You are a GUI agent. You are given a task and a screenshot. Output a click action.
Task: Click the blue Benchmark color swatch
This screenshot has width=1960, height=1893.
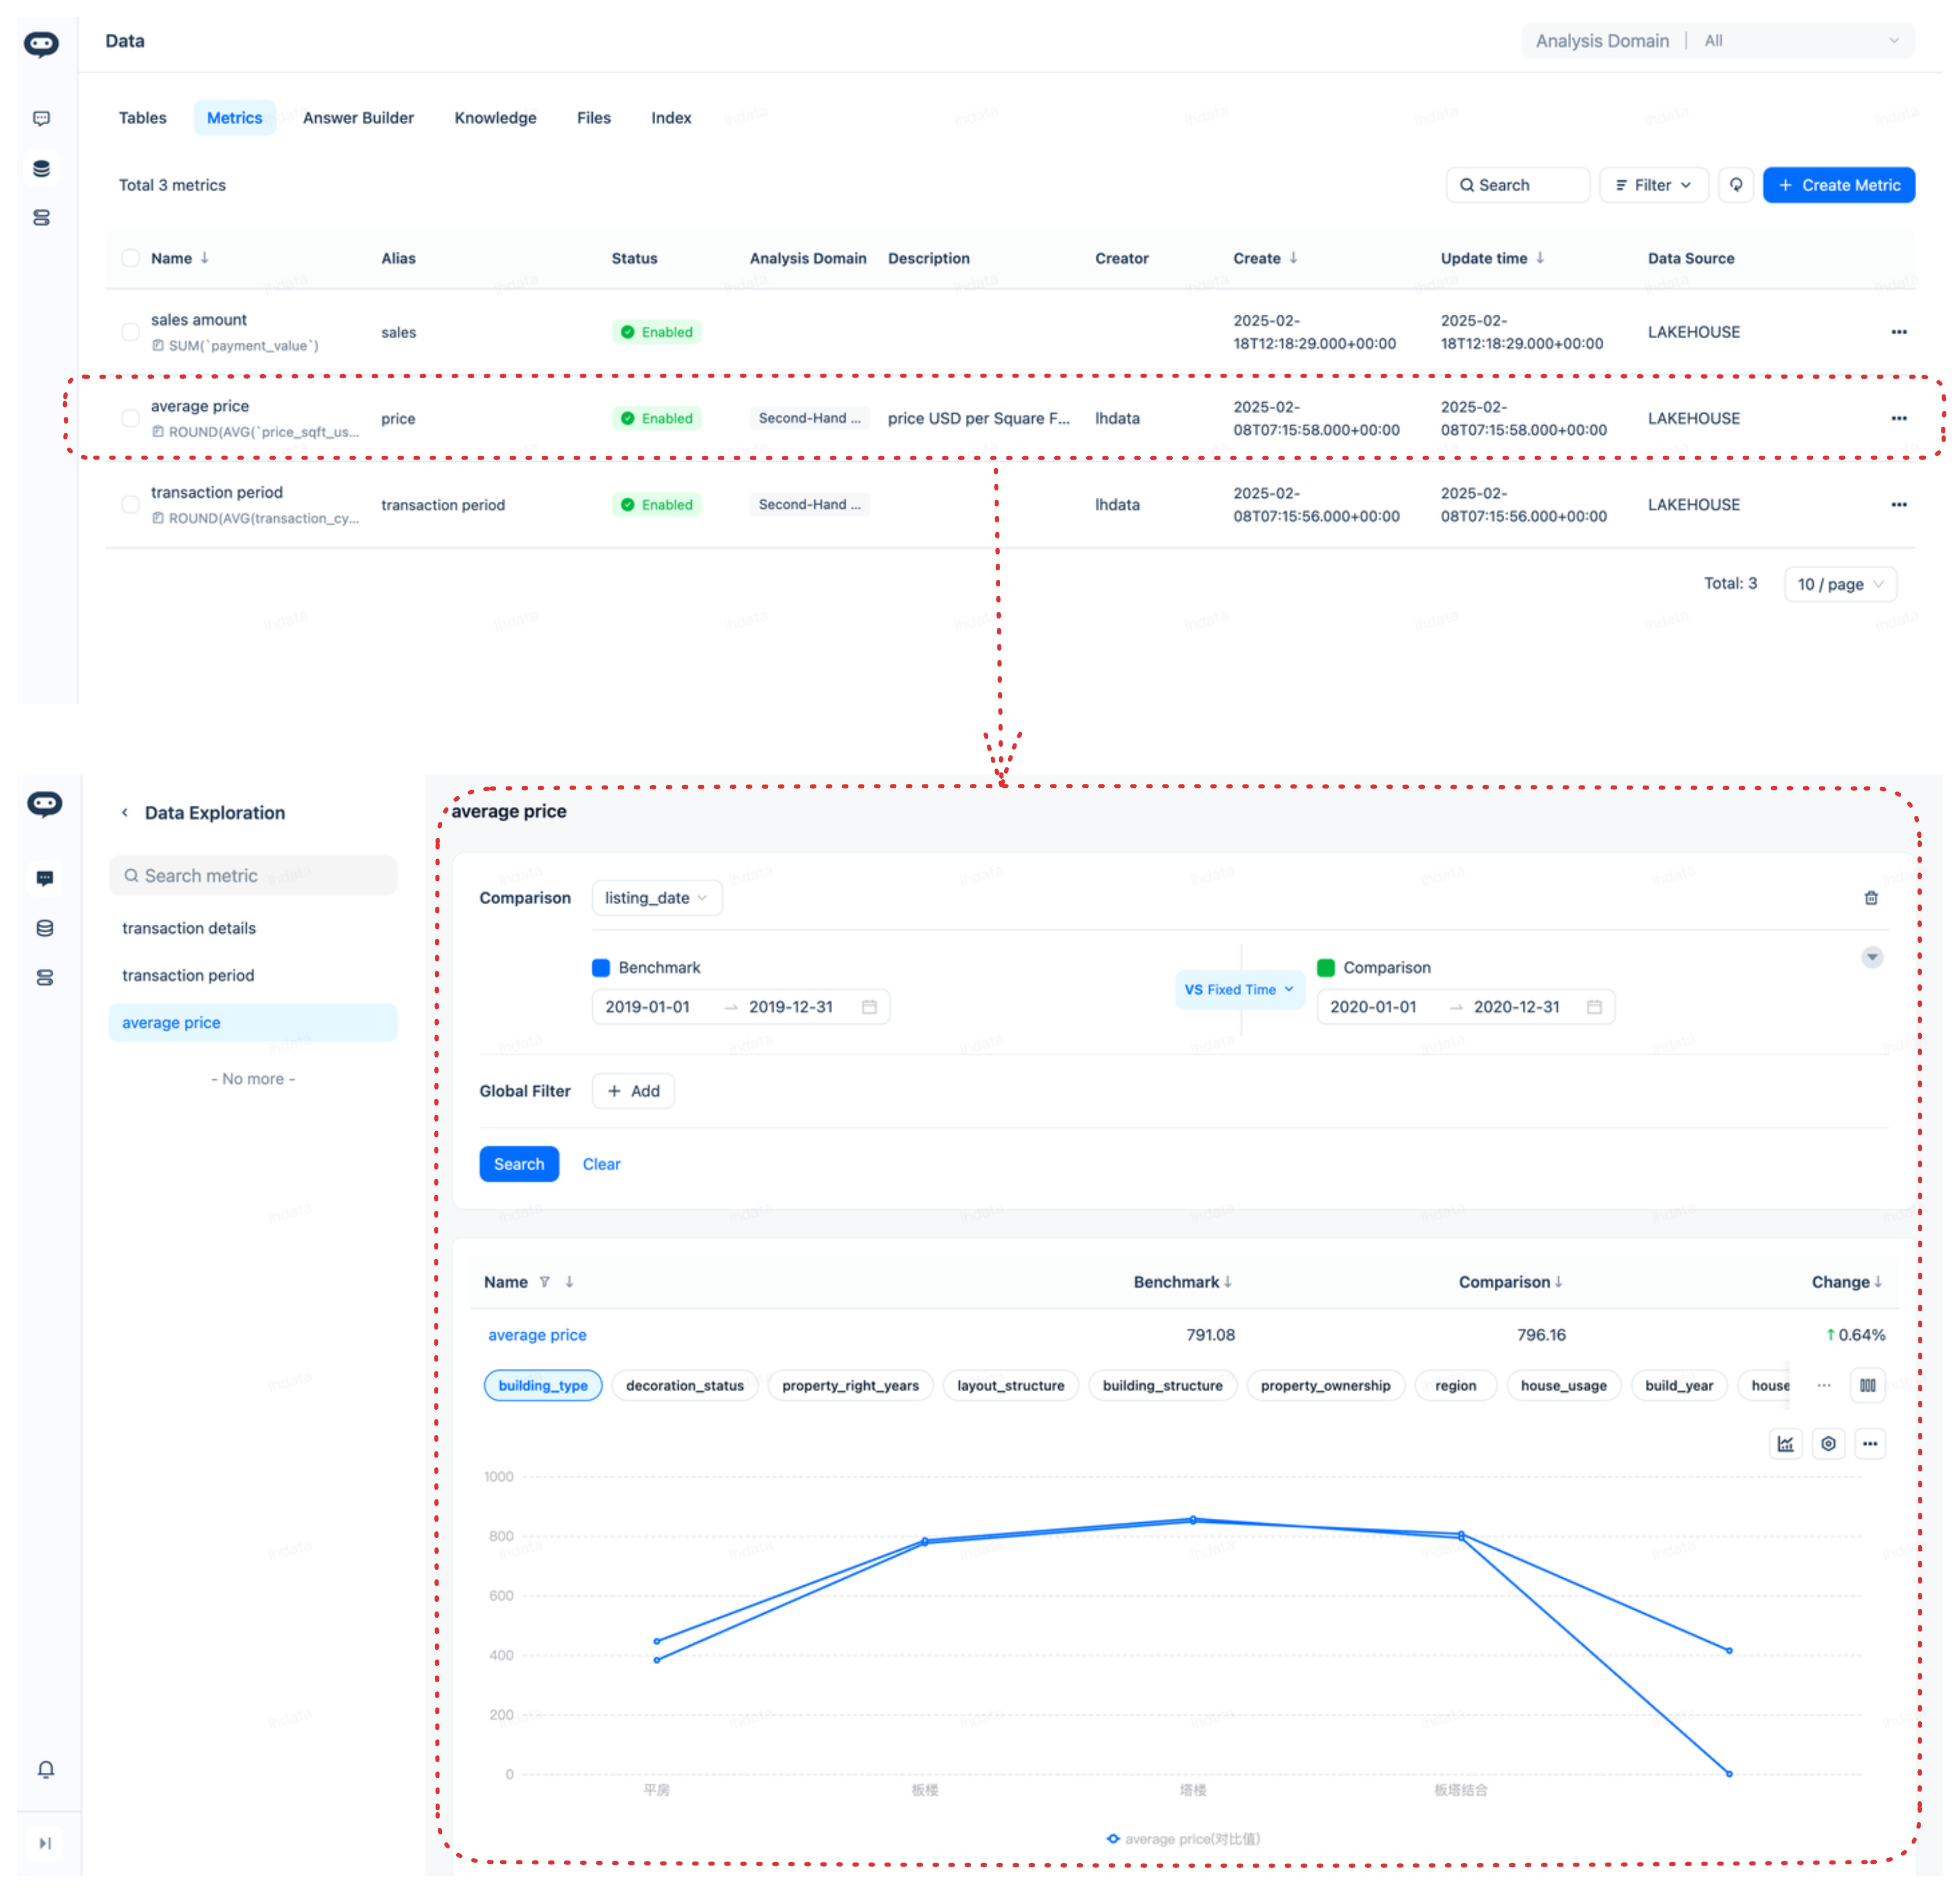pyautogui.click(x=601, y=967)
